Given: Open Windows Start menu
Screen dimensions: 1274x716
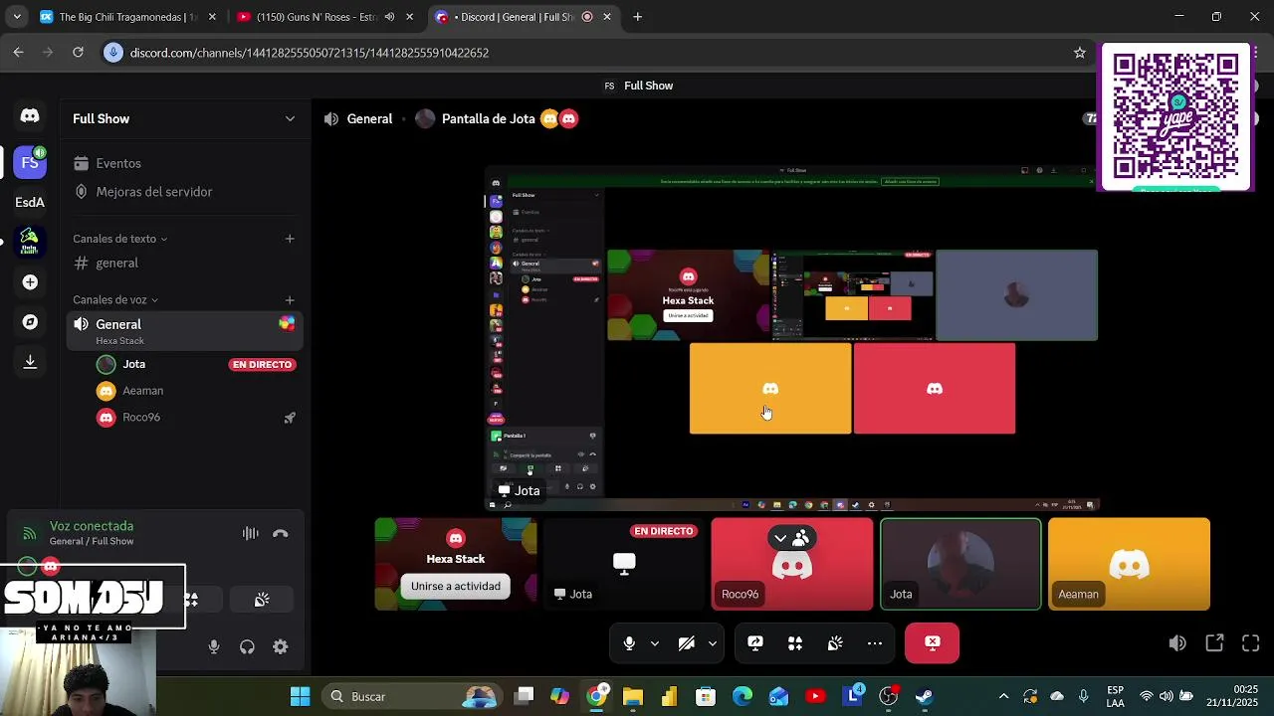Looking at the screenshot, I should [x=300, y=696].
